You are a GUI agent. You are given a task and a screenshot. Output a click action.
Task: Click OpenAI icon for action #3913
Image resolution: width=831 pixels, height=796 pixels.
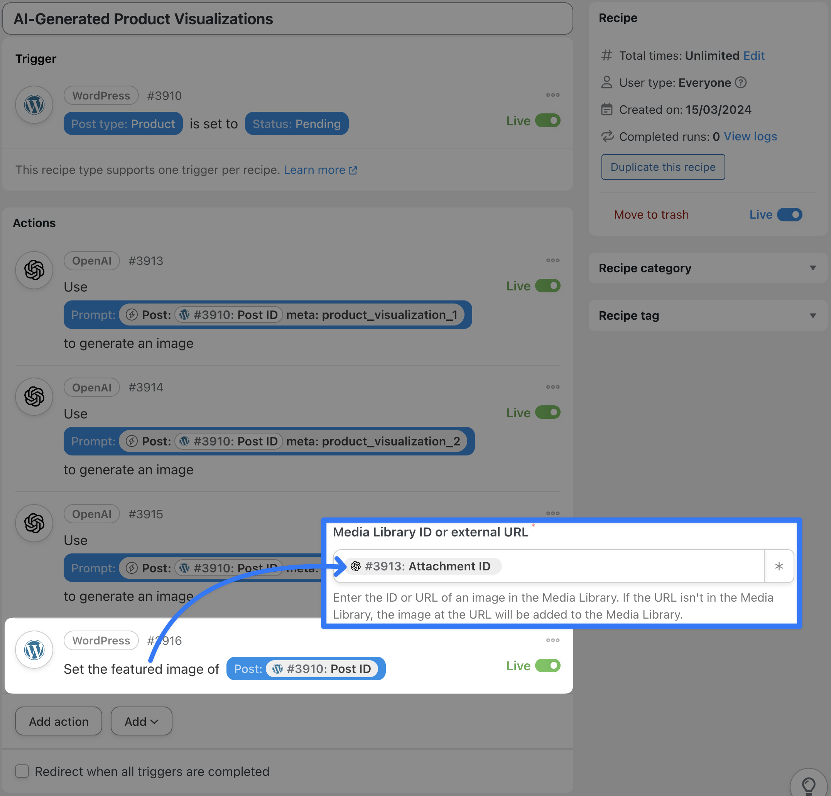[x=34, y=270]
